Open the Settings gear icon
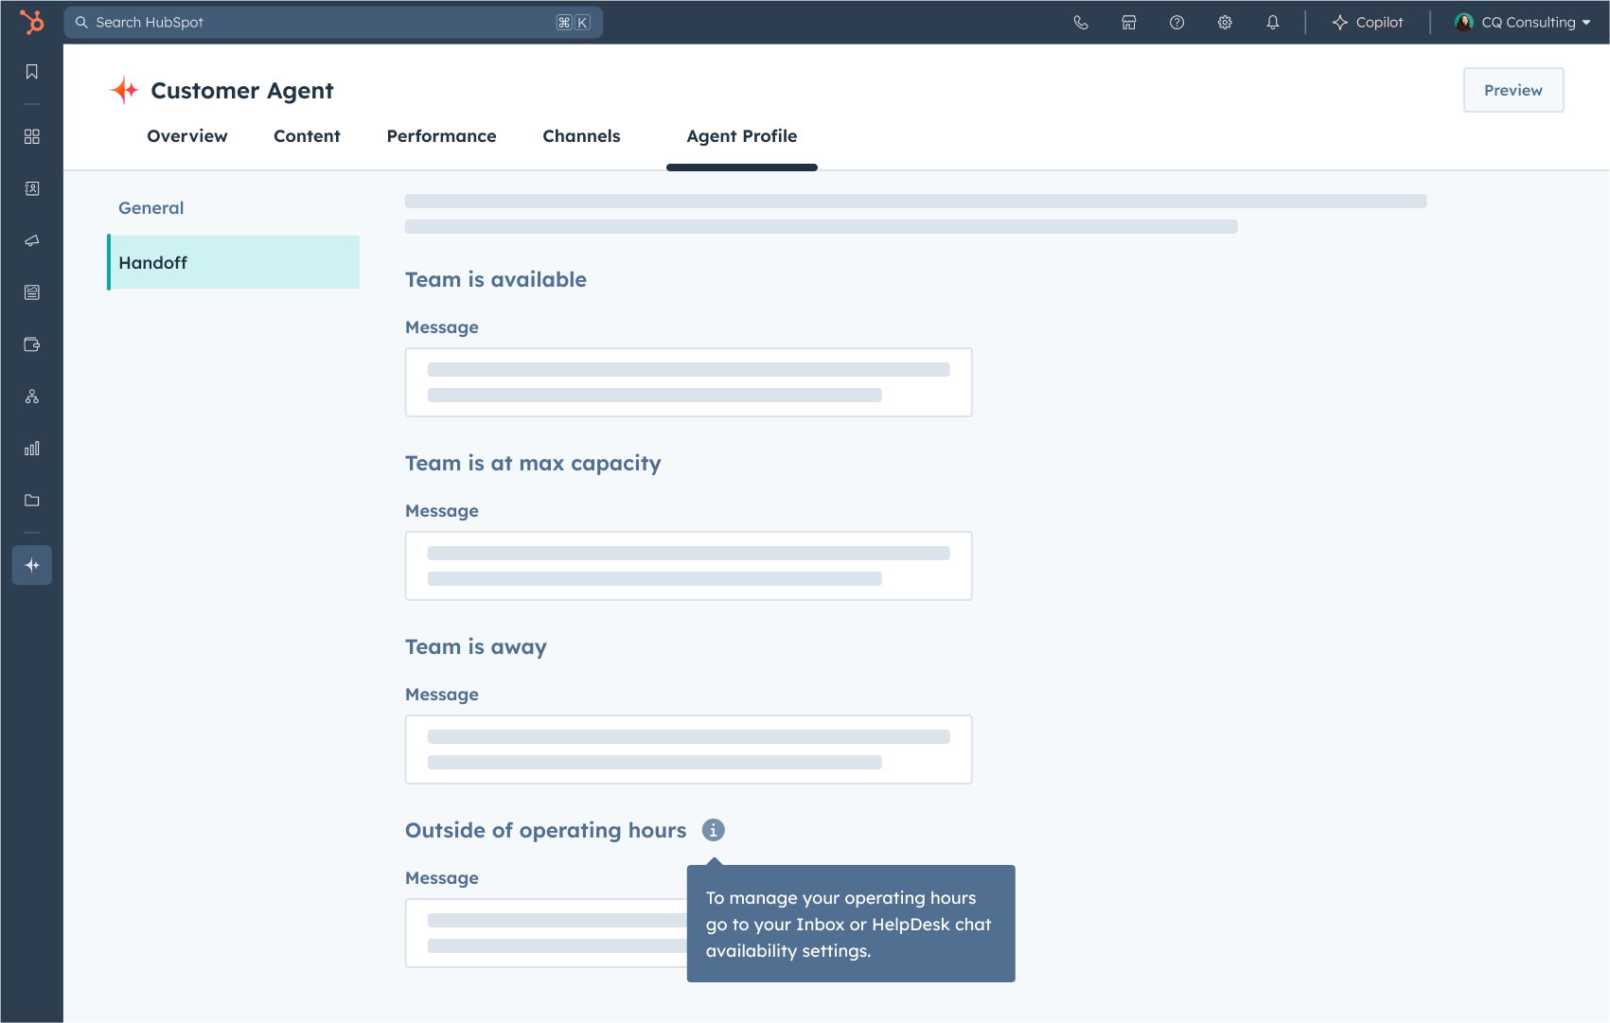 click(1225, 23)
